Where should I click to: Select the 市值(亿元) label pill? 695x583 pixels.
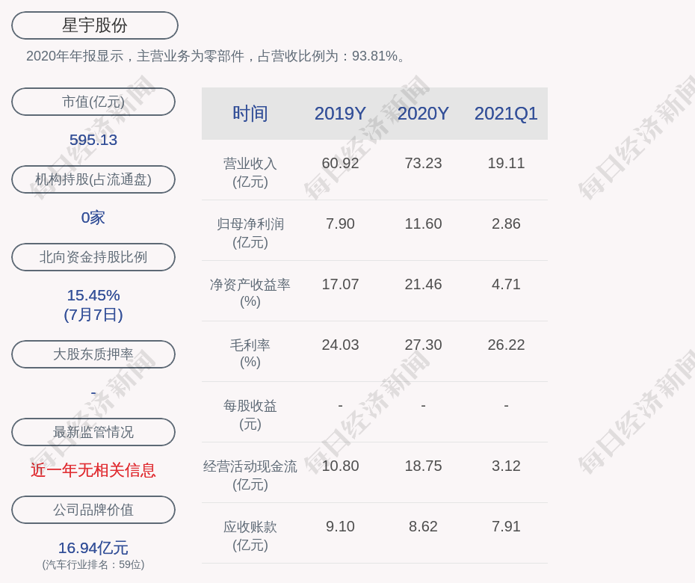coord(93,102)
